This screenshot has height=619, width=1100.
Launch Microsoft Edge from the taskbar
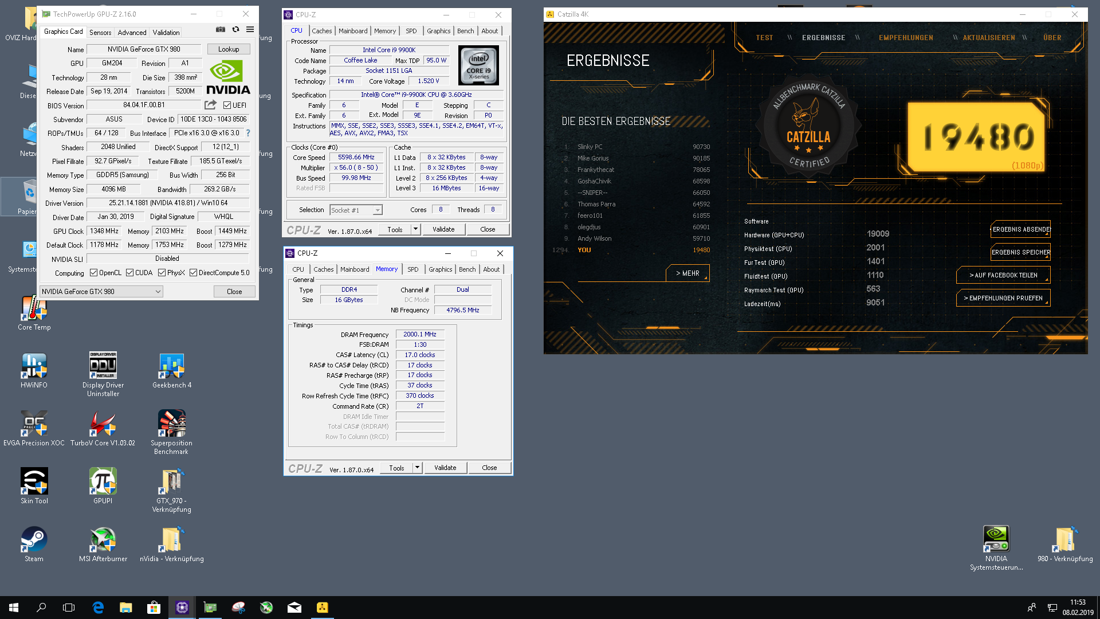[98, 608]
